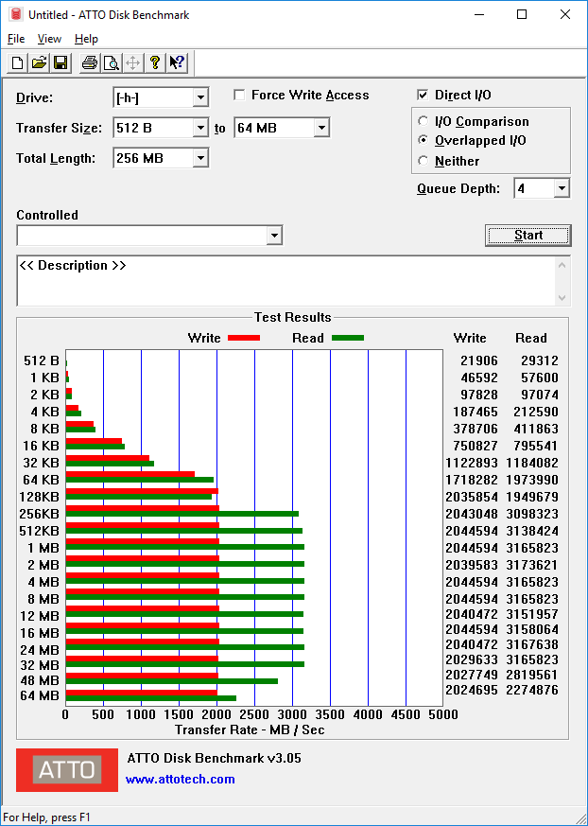The height and width of the screenshot is (826, 588).
Task: Toggle the Direct I/O checkbox
Action: (x=423, y=95)
